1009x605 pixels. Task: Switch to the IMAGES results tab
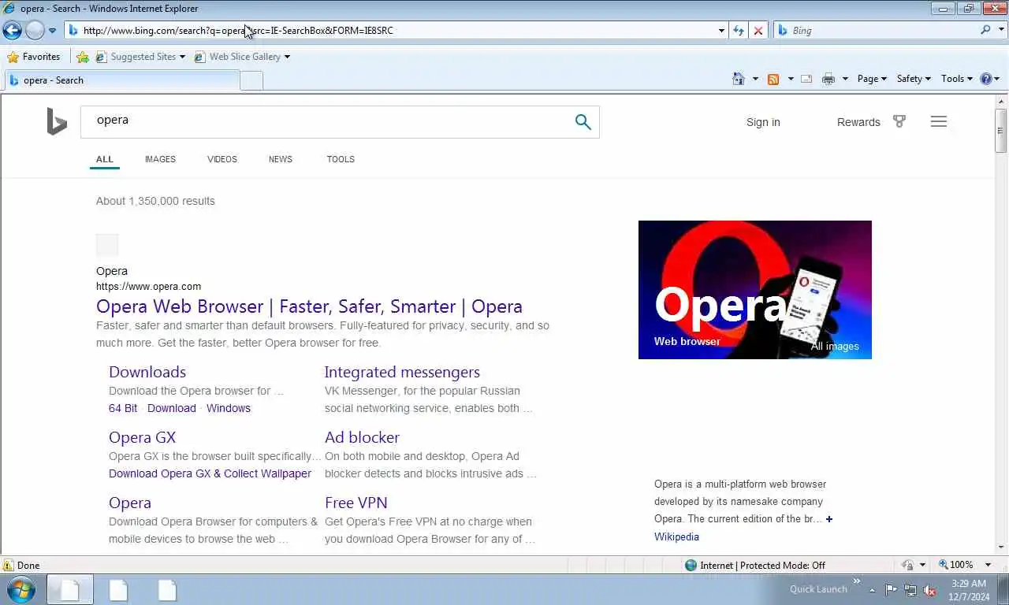click(160, 159)
